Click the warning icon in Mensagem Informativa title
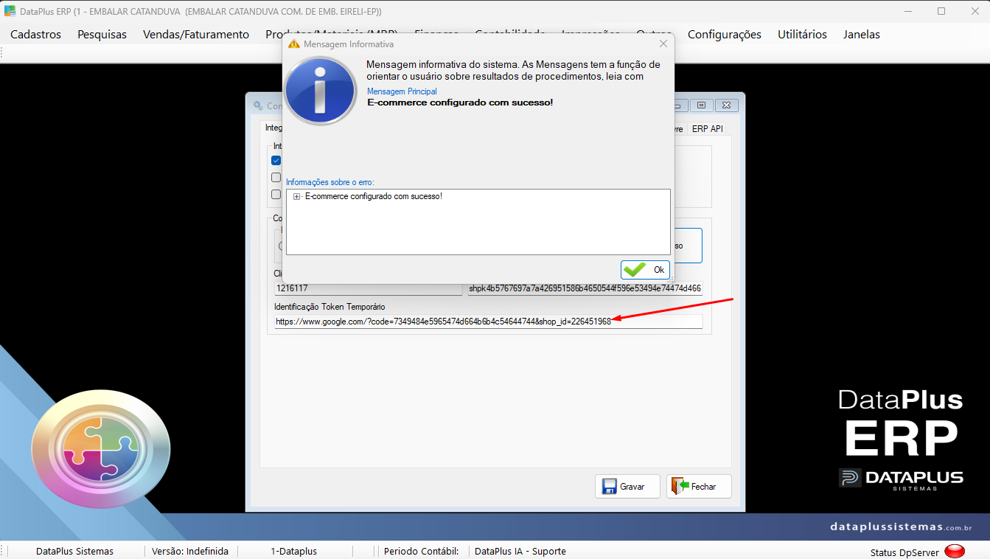This screenshot has height=559, width=990. pyautogui.click(x=293, y=44)
